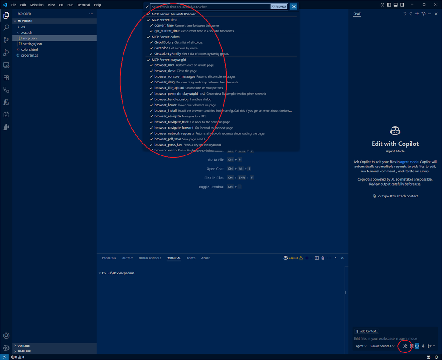Viewport: 442px width, 360px height.
Task: Send the chat message with arrow icon
Action: [x=430, y=346]
